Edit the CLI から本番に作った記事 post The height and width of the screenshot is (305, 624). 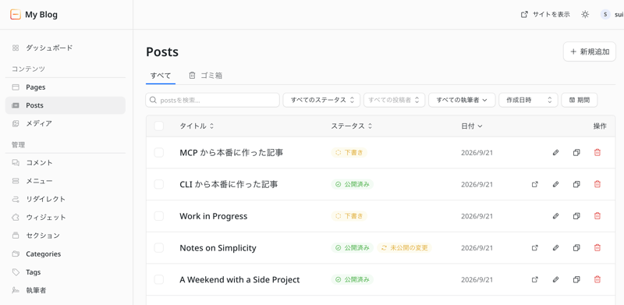click(x=556, y=184)
